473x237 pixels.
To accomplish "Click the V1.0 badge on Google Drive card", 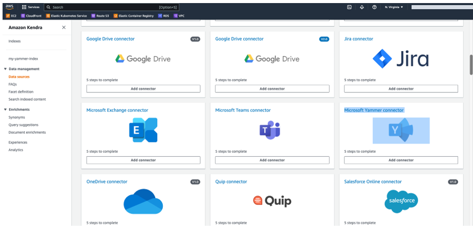I will 195,39.
